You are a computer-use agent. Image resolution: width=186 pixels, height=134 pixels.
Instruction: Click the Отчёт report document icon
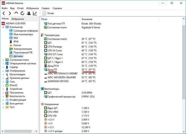[x=44, y=13]
